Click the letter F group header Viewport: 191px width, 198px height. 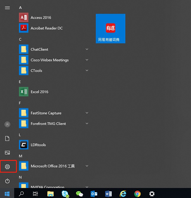coord(20,103)
